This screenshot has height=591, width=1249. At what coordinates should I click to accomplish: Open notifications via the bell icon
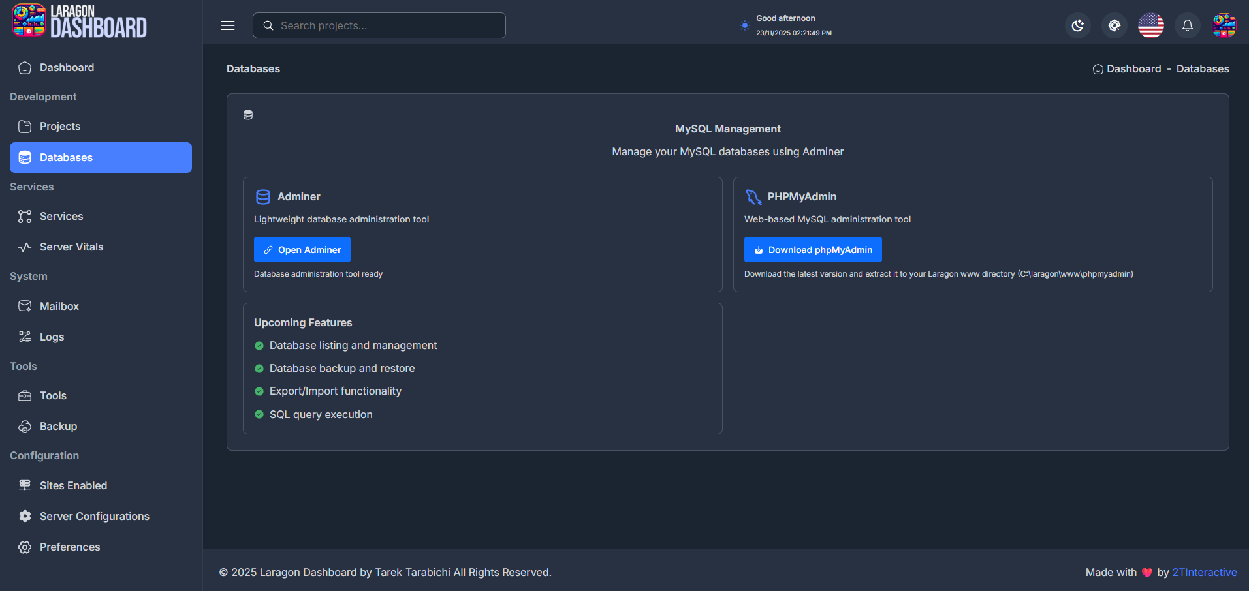1187,25
